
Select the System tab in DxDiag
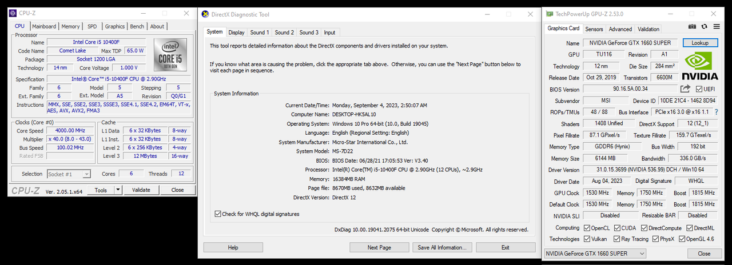click(214, 32)
